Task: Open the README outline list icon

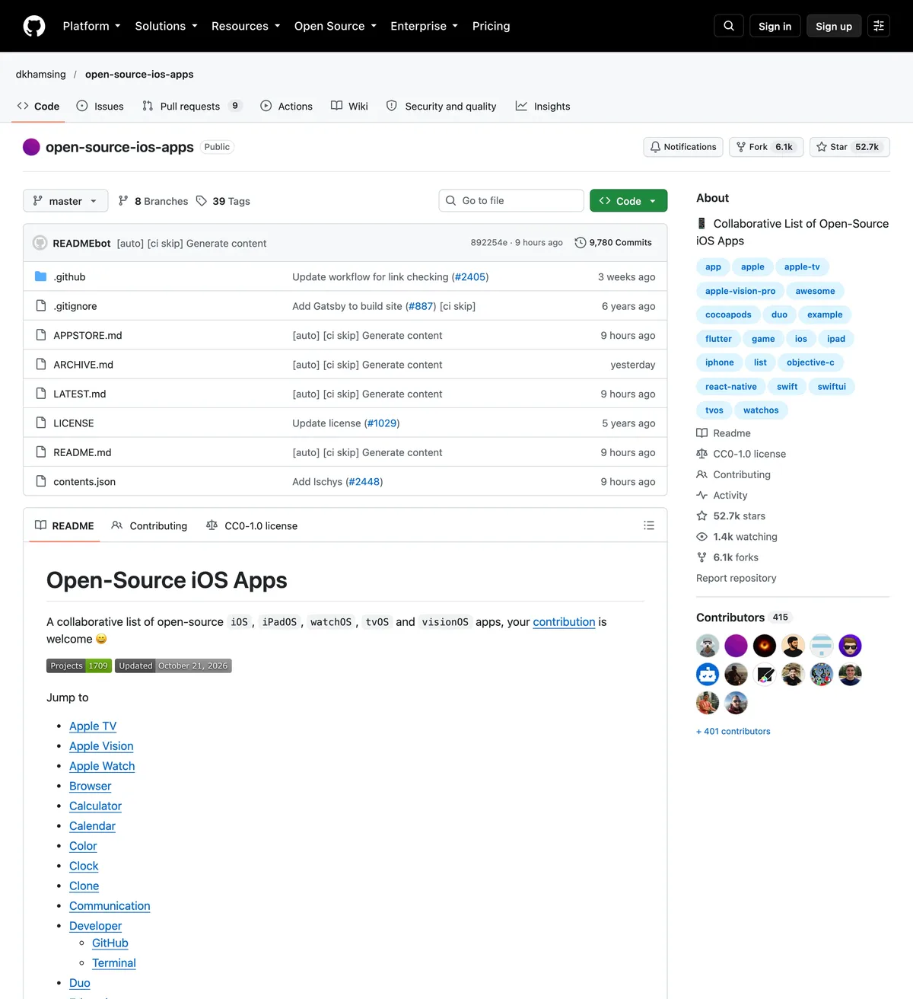Action: pos(649,525)
